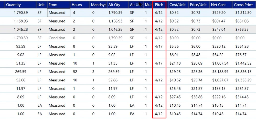
Task: Select the Alt Qty column header
Action: (118, 5)
